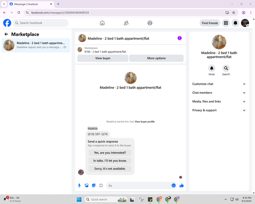Expand the Privacy & support section
Viewport: 255px width, 204px height.
(x=219, y=110)
